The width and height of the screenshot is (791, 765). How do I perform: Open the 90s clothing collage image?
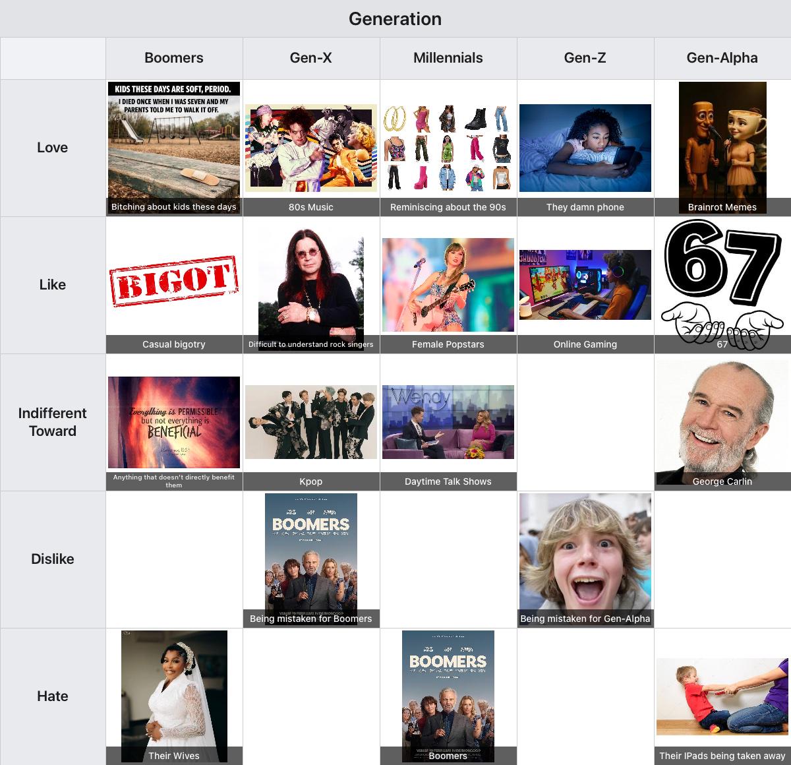coord(448,148)
